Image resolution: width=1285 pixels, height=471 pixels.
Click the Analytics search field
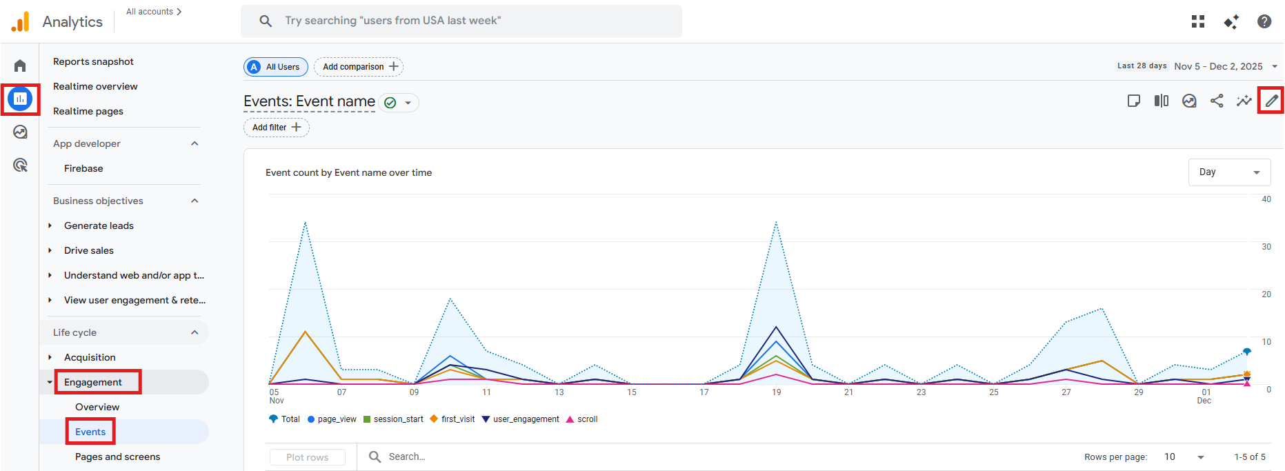[x=461, y=21]
